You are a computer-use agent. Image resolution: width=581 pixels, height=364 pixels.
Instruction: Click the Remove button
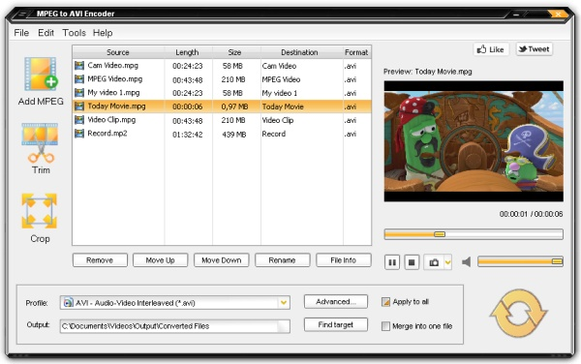(x=100, y=260)
